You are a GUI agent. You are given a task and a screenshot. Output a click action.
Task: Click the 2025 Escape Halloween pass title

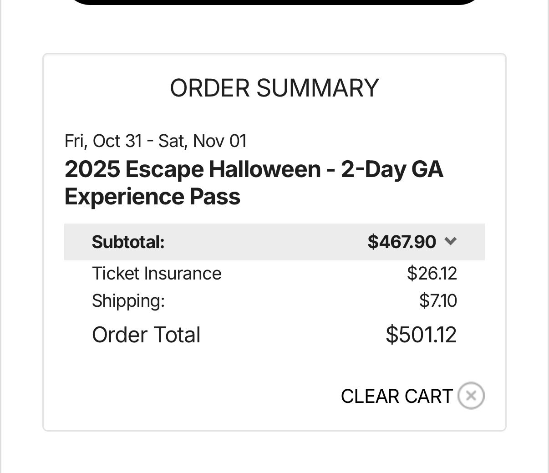(x=254, y=169)
